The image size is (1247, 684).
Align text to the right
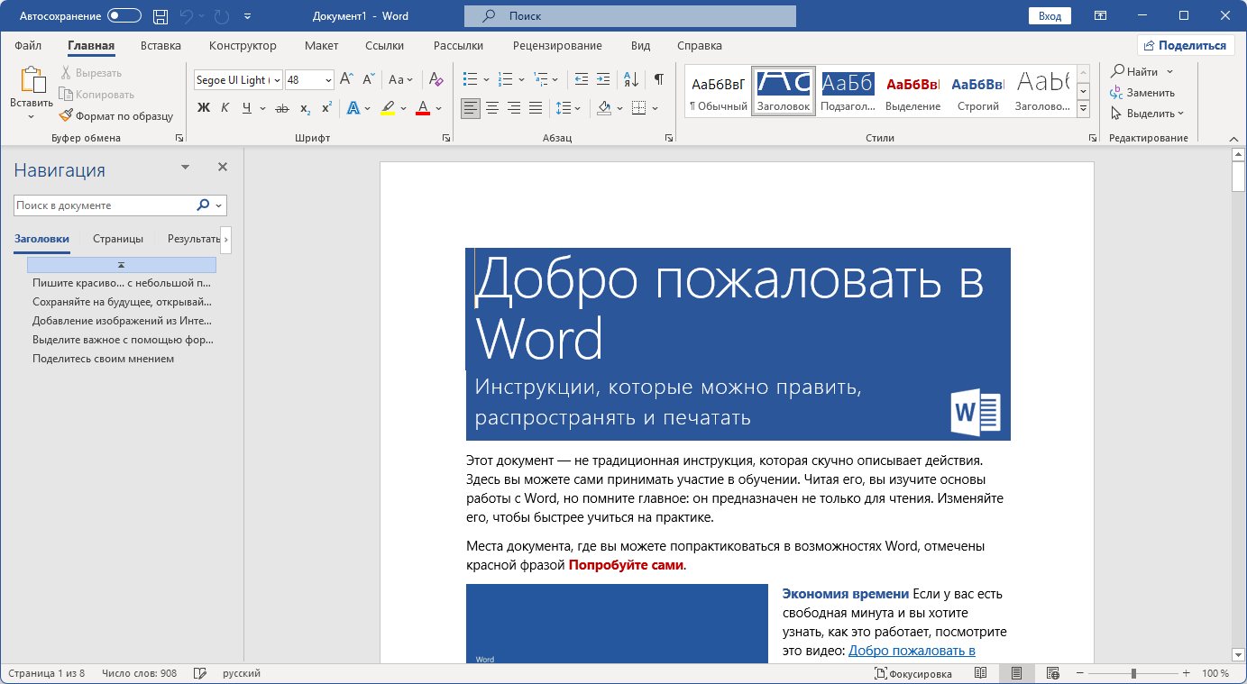click(514, 108)
